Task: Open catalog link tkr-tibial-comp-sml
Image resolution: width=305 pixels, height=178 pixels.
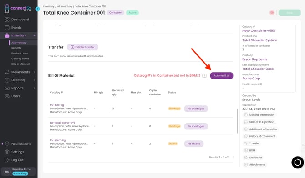Action: [62, 123]
